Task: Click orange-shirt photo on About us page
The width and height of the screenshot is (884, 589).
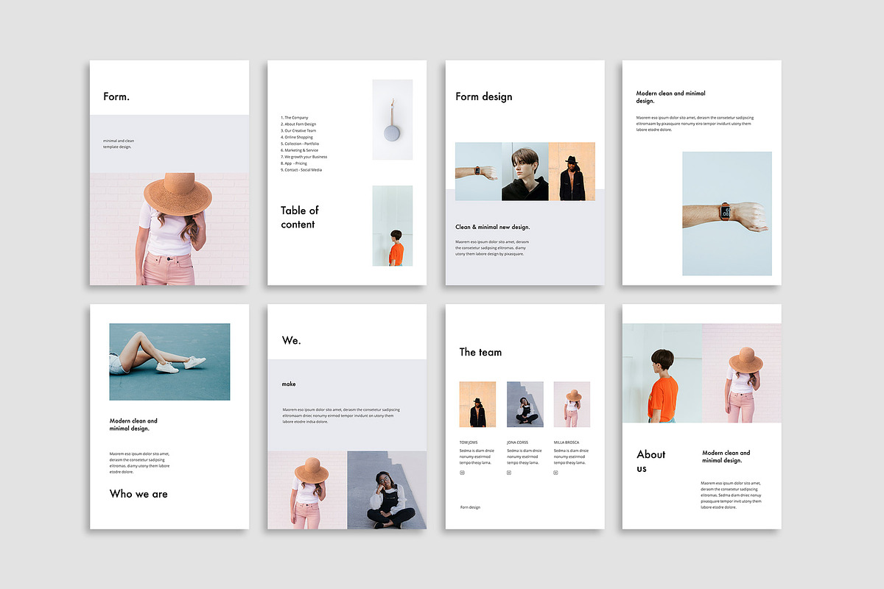Action: point(662,373)
